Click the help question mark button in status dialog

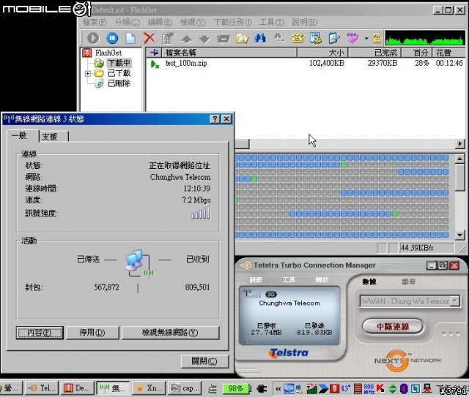pyautogui.click(x=215, y=118)
